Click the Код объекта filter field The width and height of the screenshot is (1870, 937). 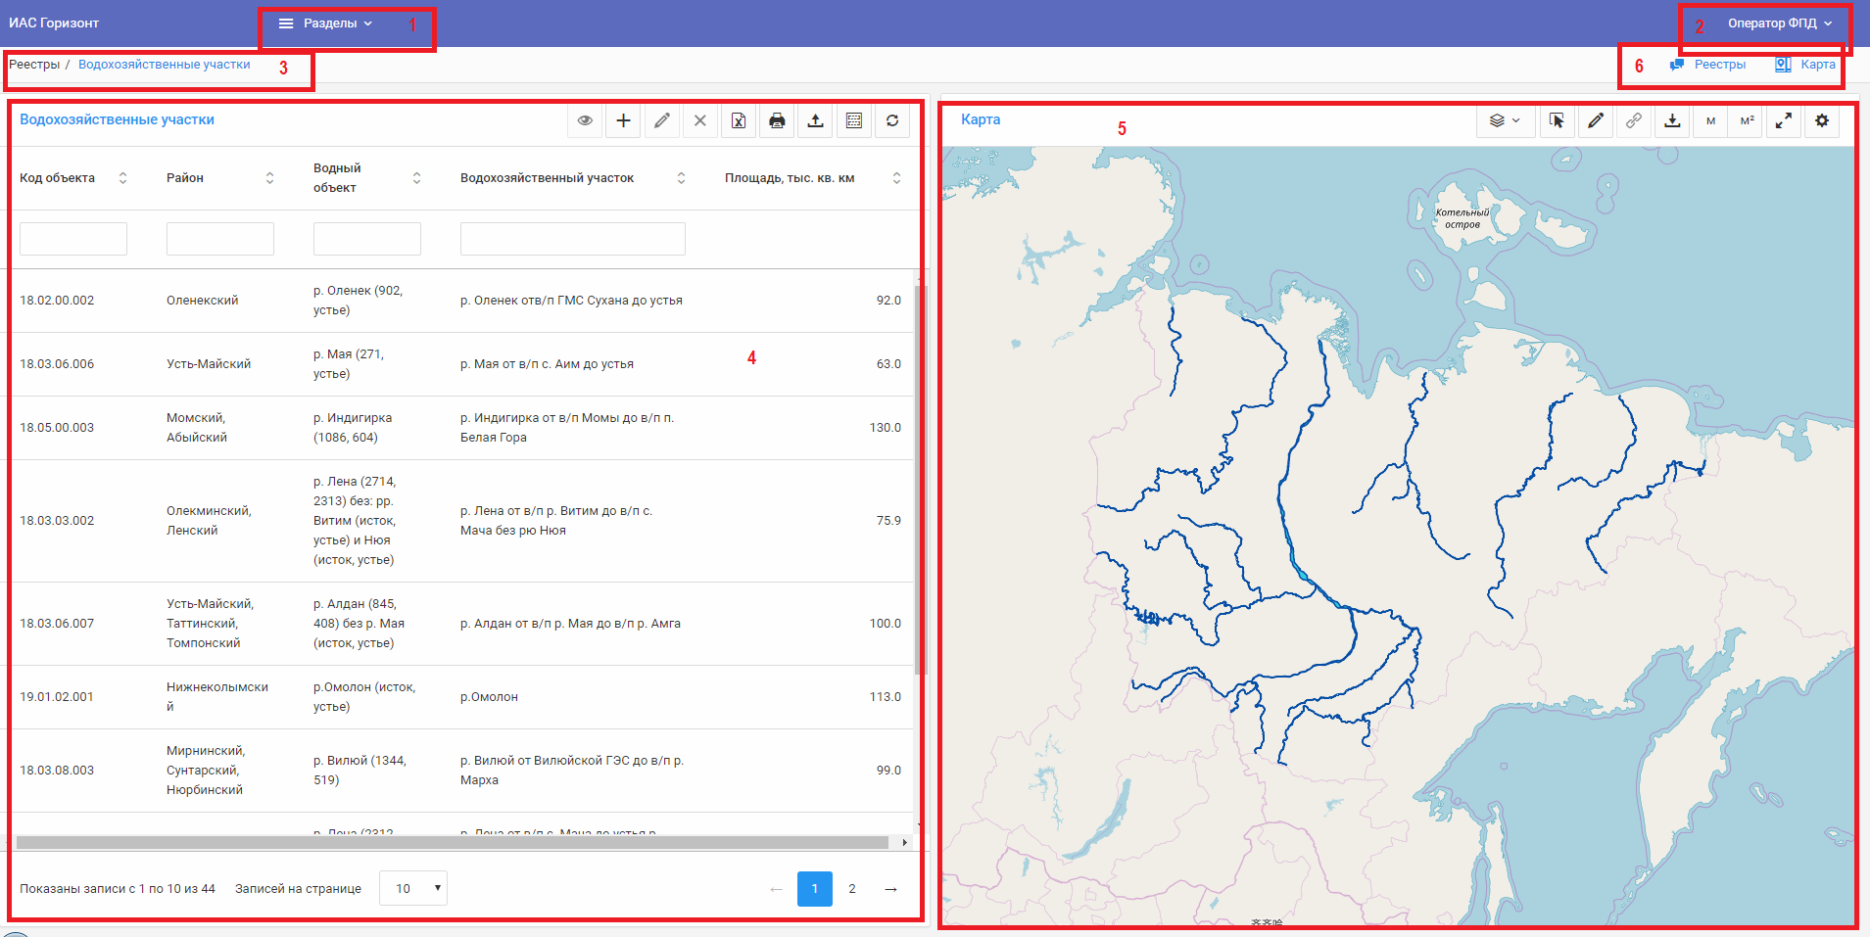pyautogui.click(x=73, y=239)
